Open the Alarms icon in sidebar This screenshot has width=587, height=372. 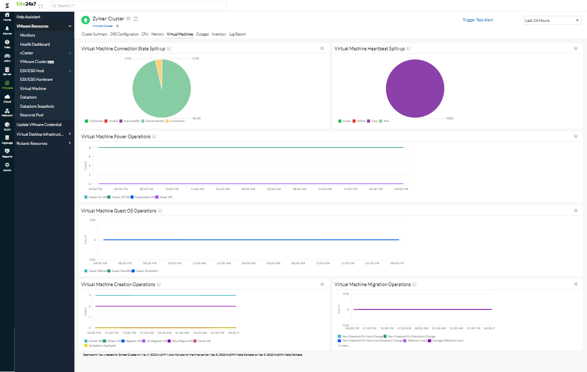[7, 30]
